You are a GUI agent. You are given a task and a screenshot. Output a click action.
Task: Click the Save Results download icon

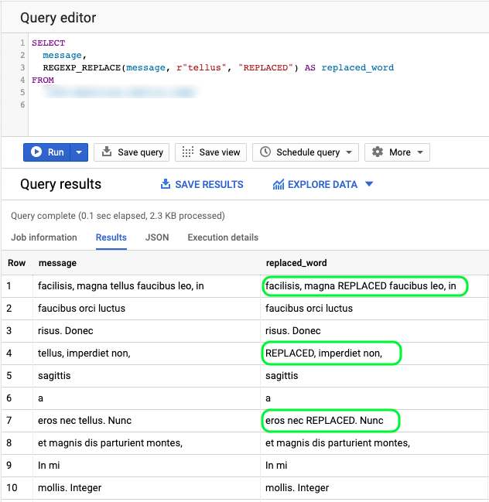(x=165, y=184)
